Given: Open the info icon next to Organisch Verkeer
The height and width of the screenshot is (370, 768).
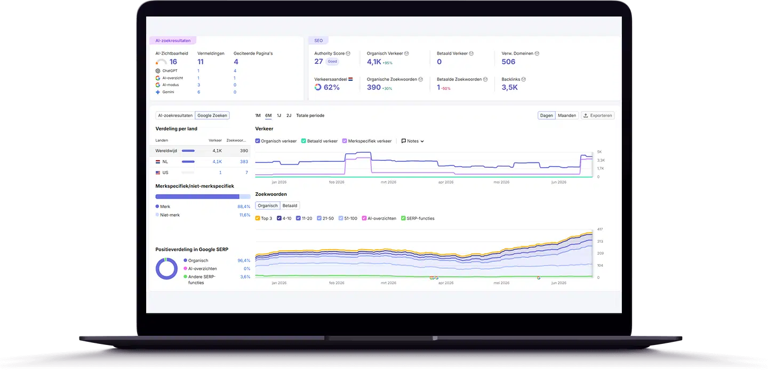Looking at the screenshot, I should (406, 53).
